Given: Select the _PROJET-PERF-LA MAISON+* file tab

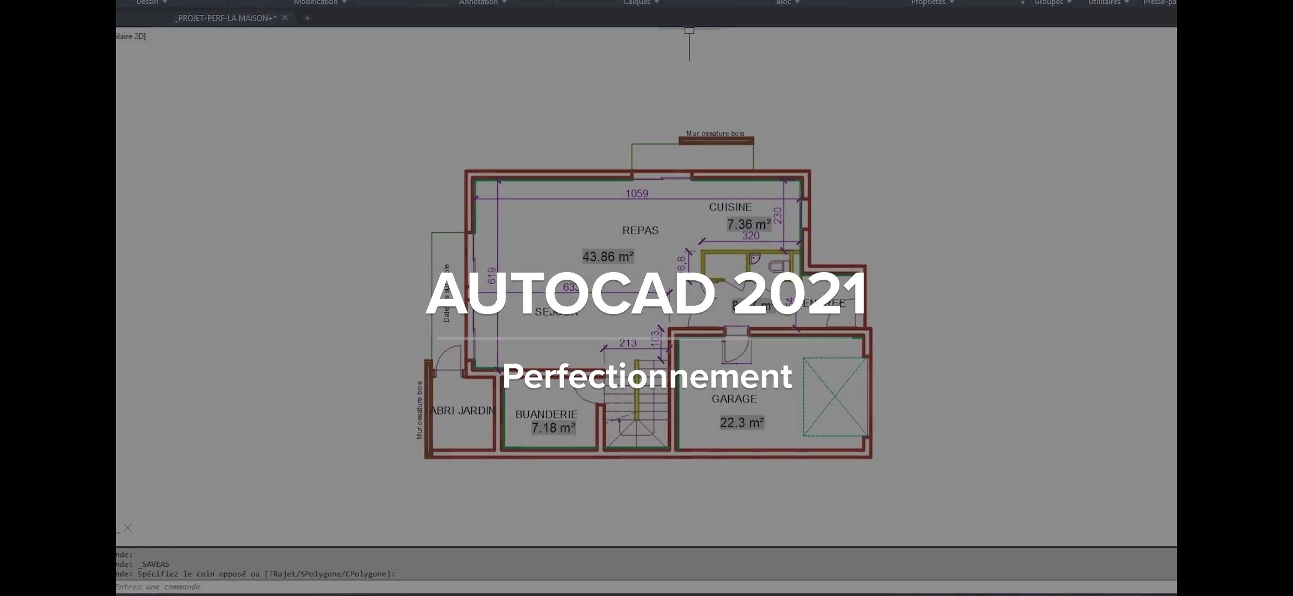Looking at the screenshot, I should pos(225,18).
